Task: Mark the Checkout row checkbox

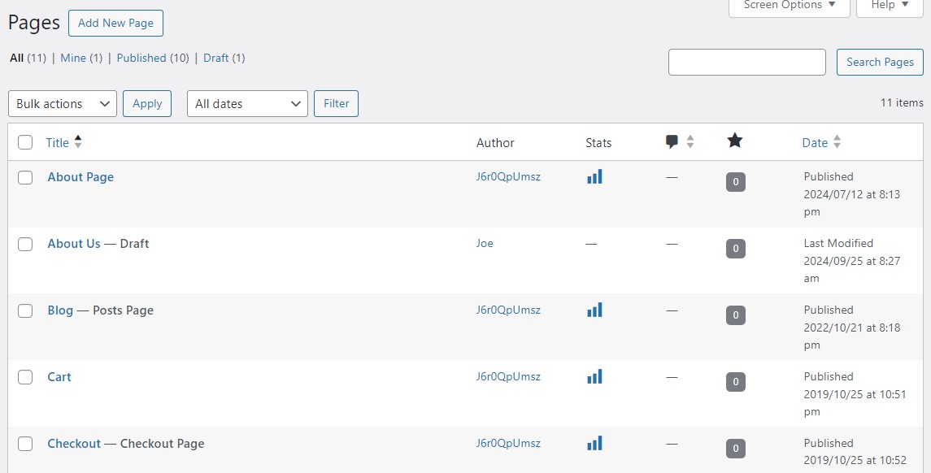Action: [25, 443]
